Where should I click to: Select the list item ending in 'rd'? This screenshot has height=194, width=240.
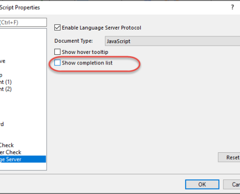click(2, 124)
